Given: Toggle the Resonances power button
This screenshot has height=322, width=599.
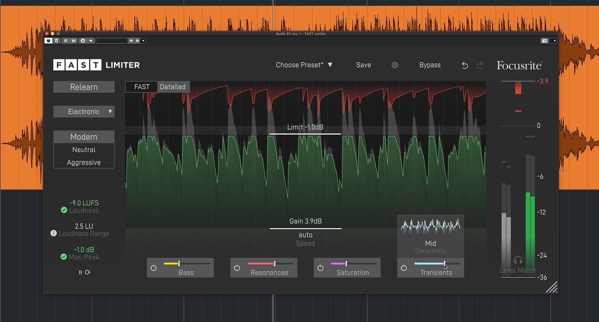Looking at the screenshot, I should coord(237,268).
